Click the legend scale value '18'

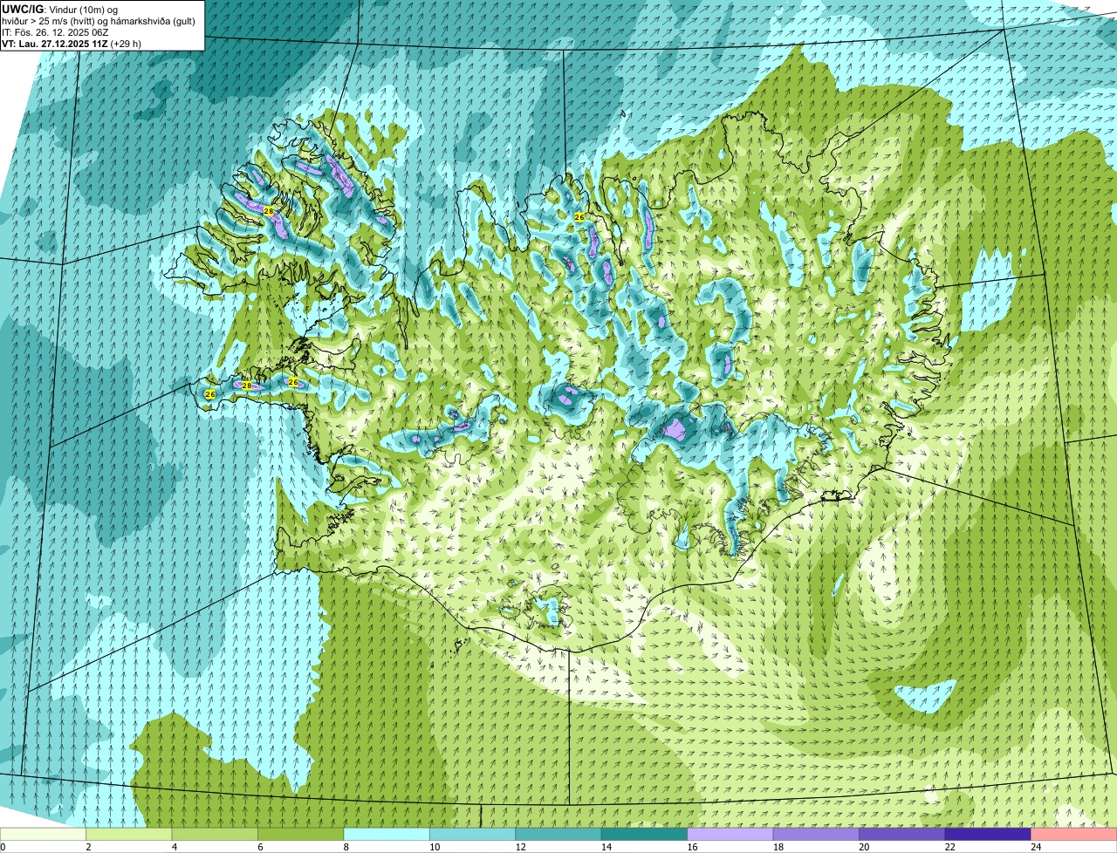pyautogui.click(x=778, y=847)
